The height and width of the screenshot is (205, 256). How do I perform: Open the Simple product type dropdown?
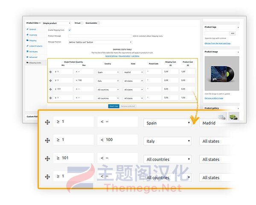pyautogui.click(x=56, y=23)
